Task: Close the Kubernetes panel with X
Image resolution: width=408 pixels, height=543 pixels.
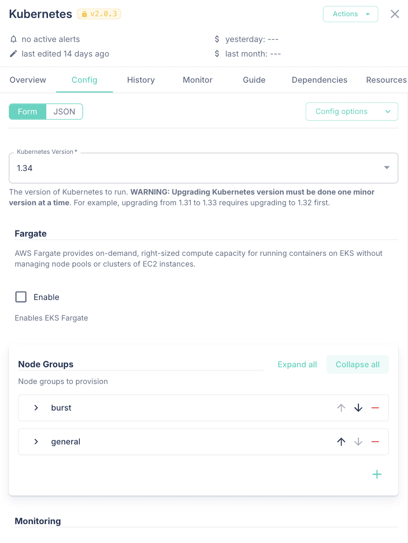Action: tap(395, 14)
